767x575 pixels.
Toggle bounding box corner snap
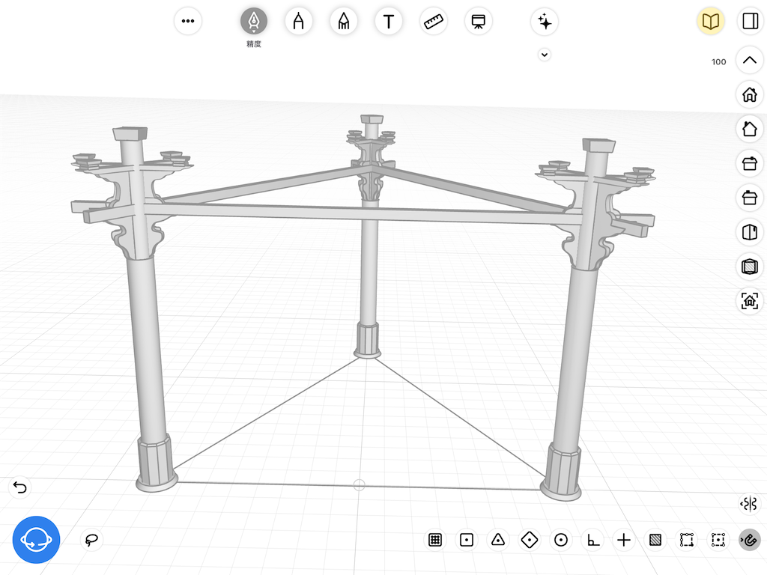click(687, 540)
